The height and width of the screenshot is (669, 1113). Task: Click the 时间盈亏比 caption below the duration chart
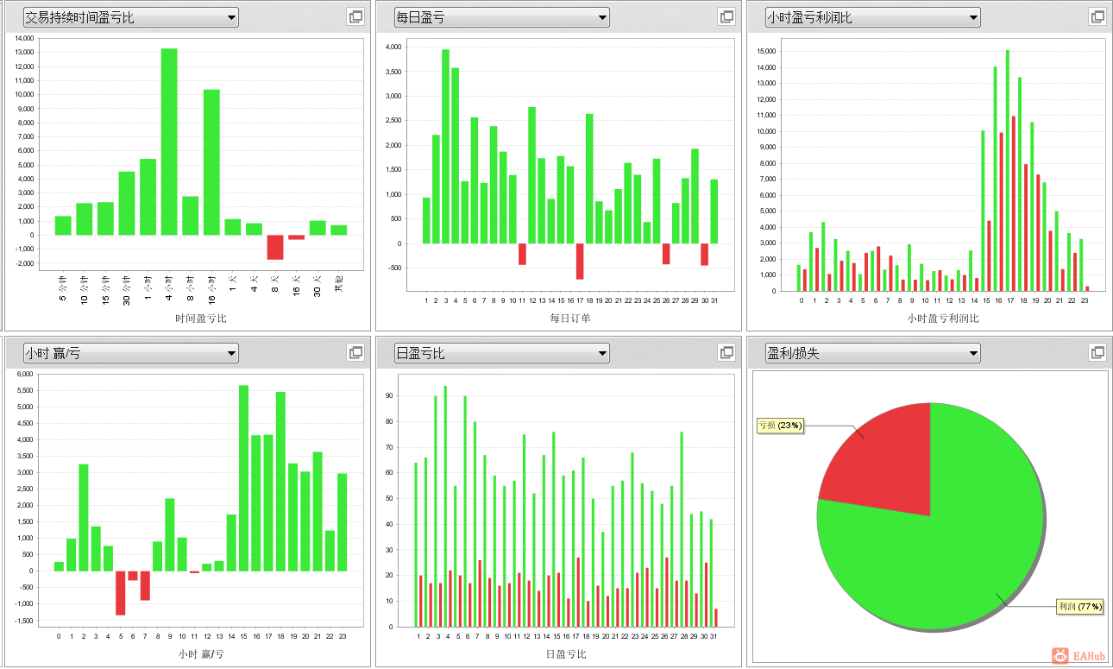click(x=200, y=319)
